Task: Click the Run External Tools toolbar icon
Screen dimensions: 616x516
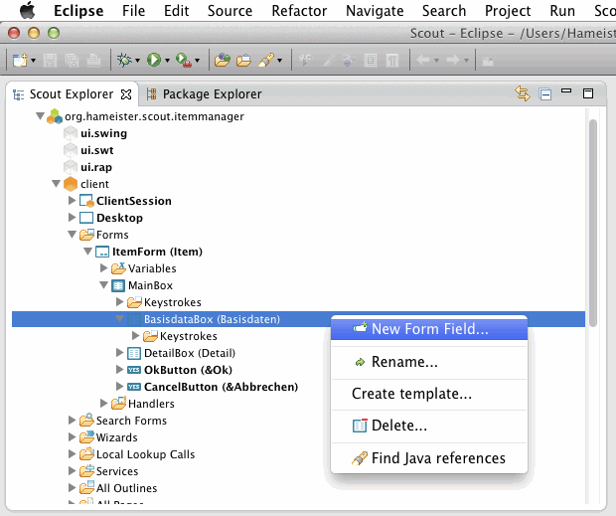Action: coord(184,61)
